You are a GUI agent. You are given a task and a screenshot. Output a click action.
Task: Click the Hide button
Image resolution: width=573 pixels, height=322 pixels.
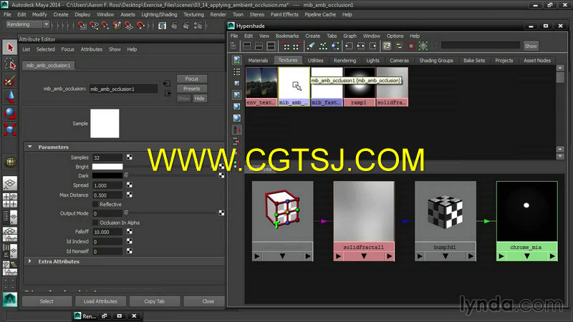[200, 99]
